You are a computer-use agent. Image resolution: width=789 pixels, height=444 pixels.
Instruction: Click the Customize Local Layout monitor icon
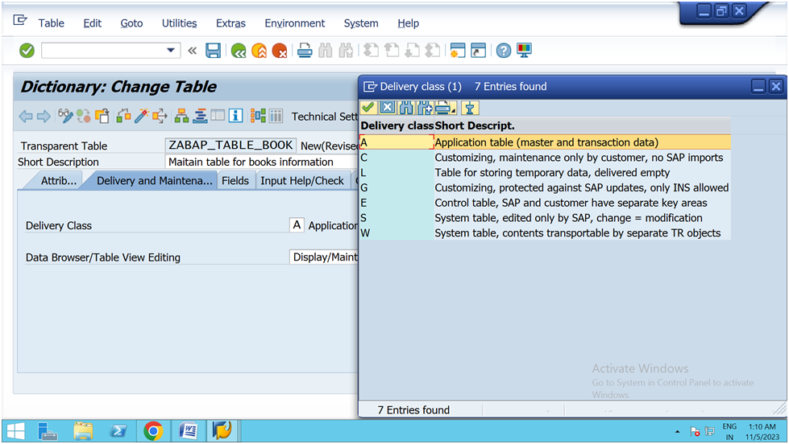(x=524, y=50)
